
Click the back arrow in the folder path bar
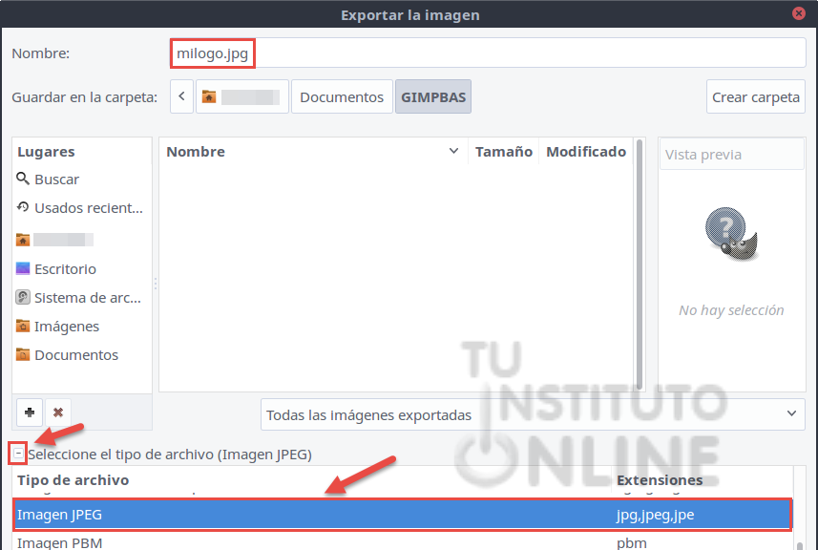point(181,96)
